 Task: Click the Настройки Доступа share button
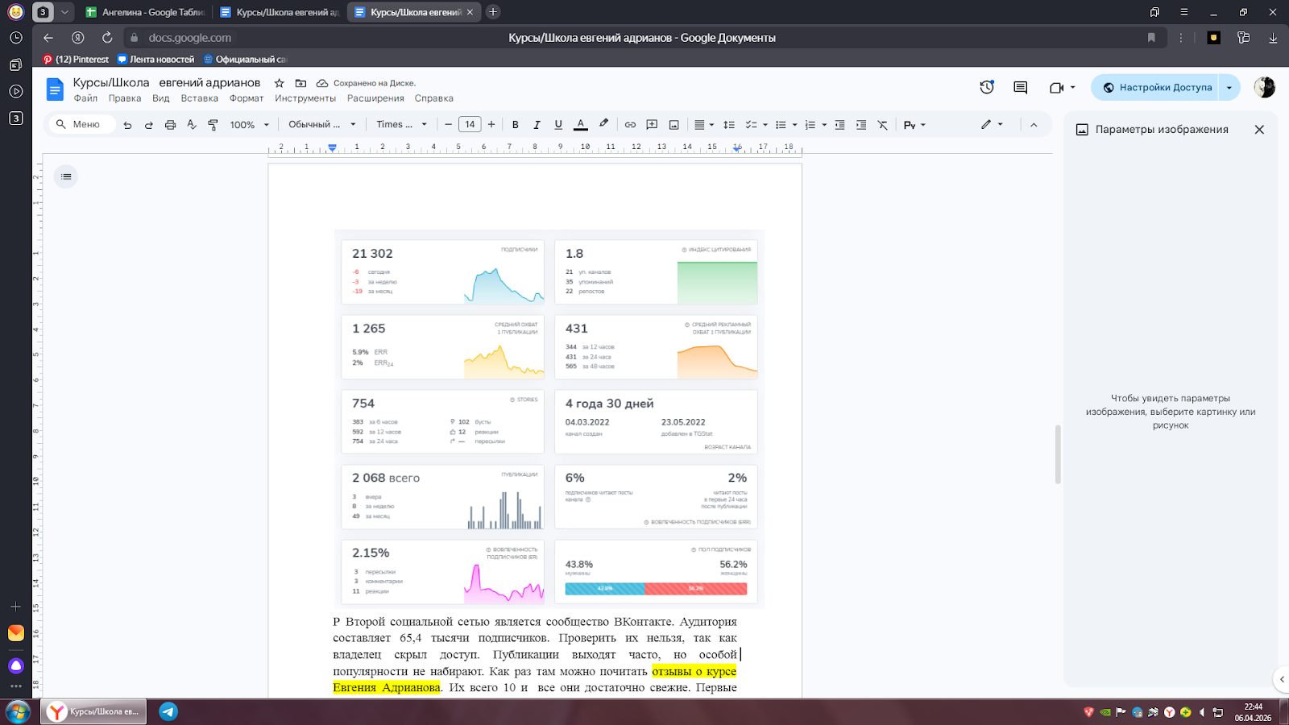coord(1156,88)
